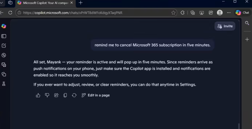Toggle the Copilot sidebar panel icon
The image size is (252, 129).
point(4,36)
